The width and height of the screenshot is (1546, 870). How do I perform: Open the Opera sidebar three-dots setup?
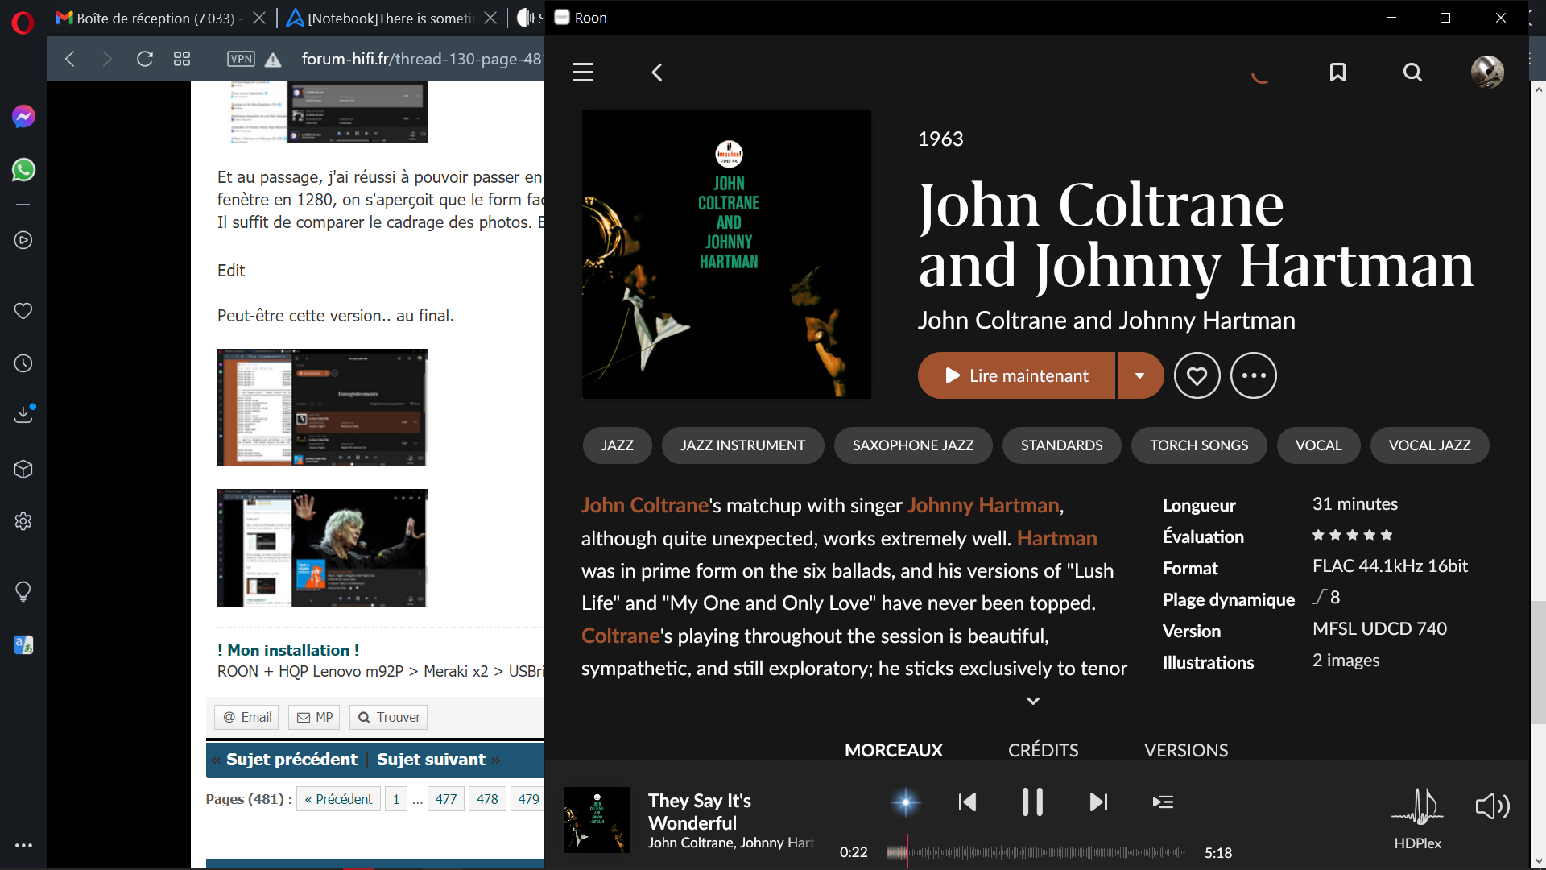23,846
